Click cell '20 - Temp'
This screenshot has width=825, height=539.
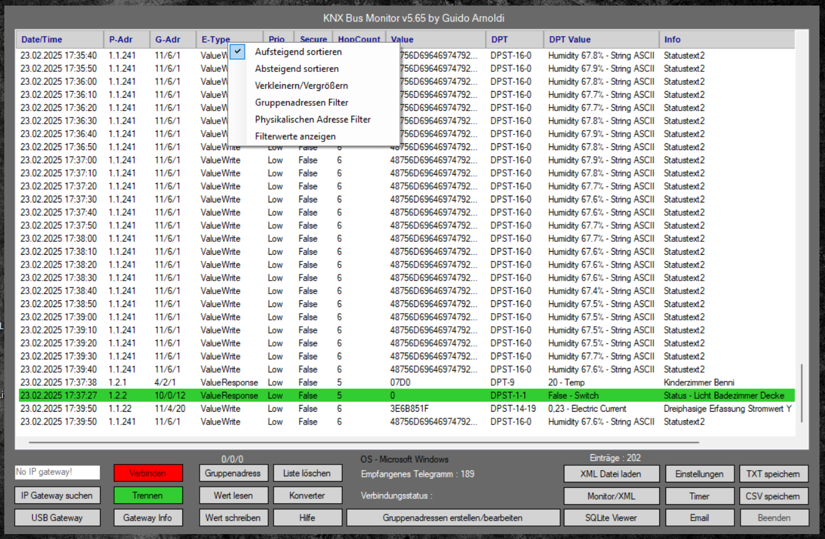coord(566,383)
